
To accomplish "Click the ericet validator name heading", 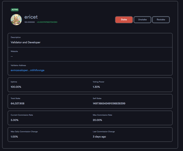I will 31,17.
